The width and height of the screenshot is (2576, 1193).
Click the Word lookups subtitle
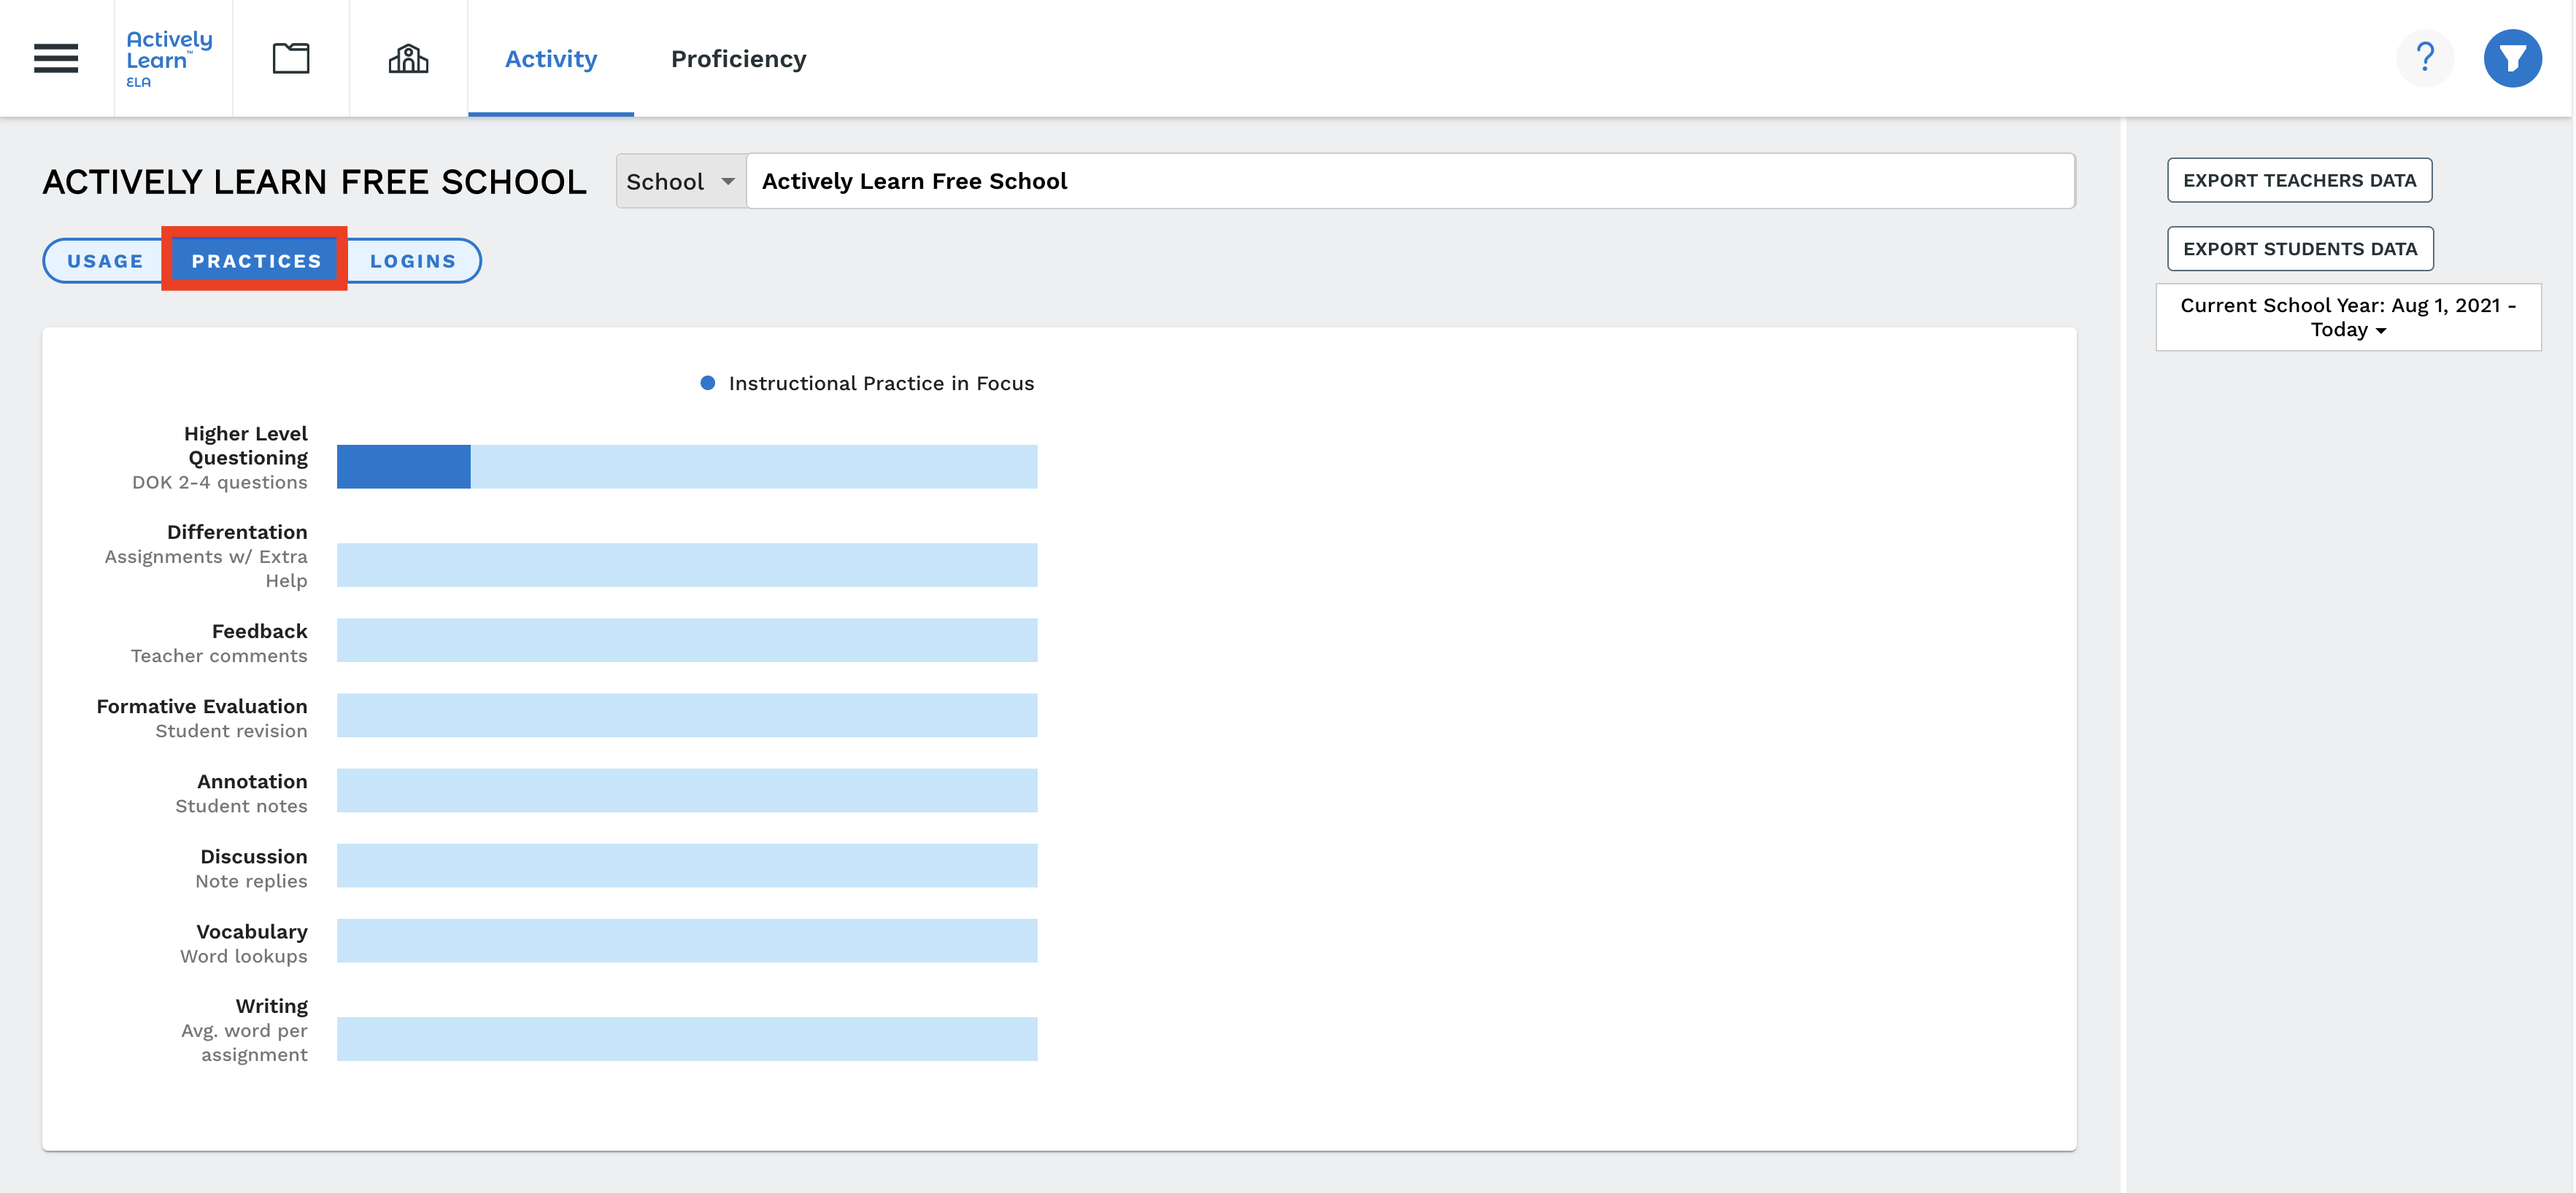244,956
